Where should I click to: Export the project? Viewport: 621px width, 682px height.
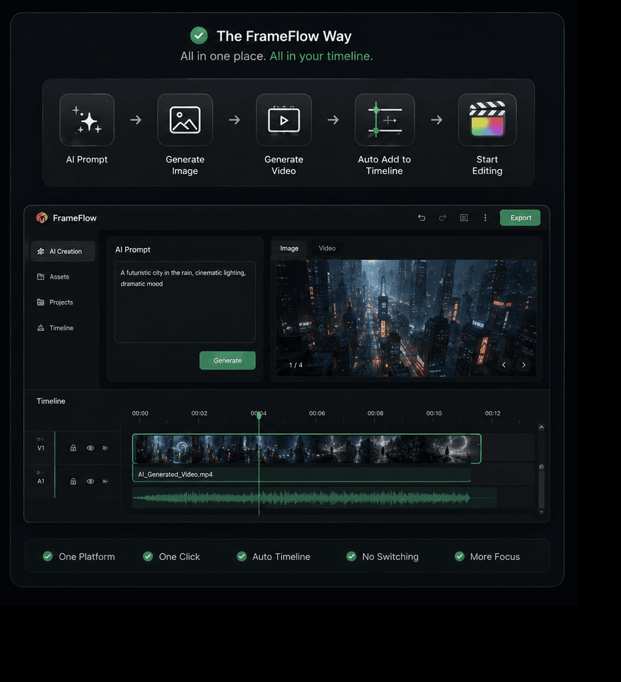coord(520,218)
